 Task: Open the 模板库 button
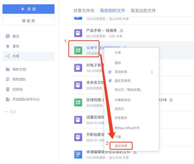coord(28,20)
